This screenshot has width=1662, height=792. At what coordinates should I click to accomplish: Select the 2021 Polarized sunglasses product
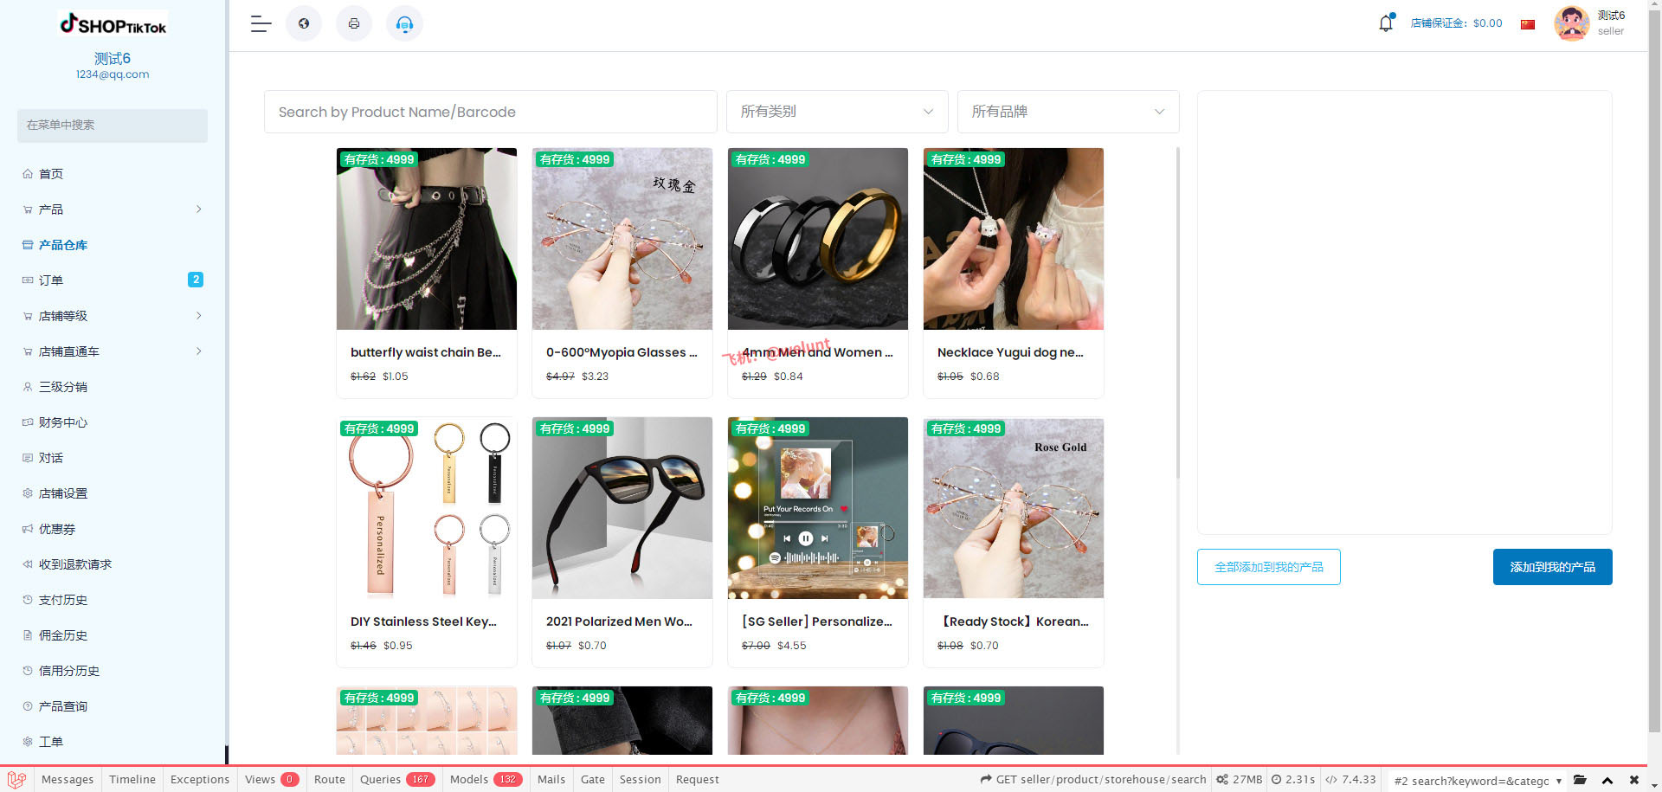[x=622, y=542]
